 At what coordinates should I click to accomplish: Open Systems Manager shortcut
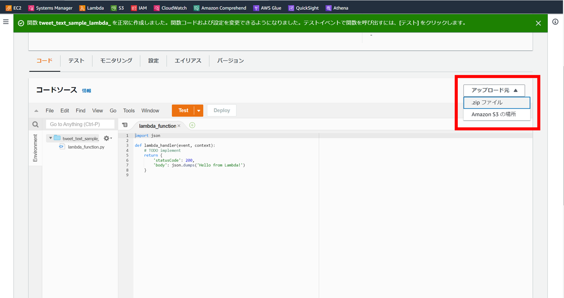pos(50,8)
